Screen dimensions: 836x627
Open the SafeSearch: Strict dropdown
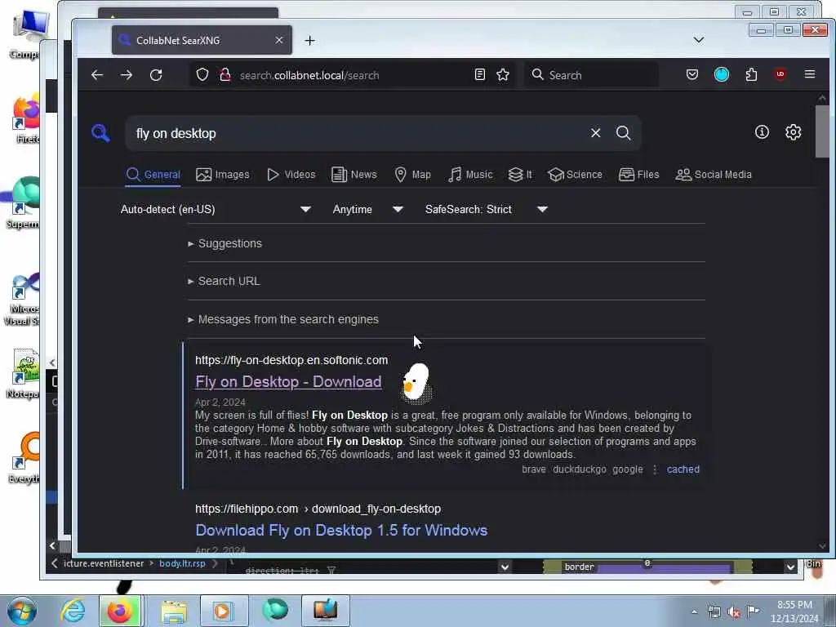[487, 210]
